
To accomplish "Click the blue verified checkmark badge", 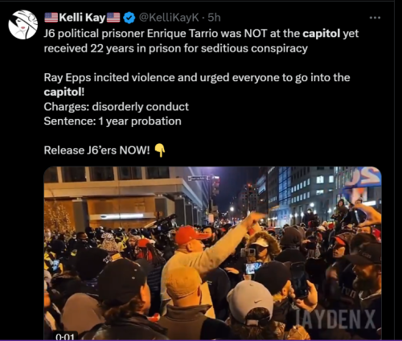I will click(129, 18).
